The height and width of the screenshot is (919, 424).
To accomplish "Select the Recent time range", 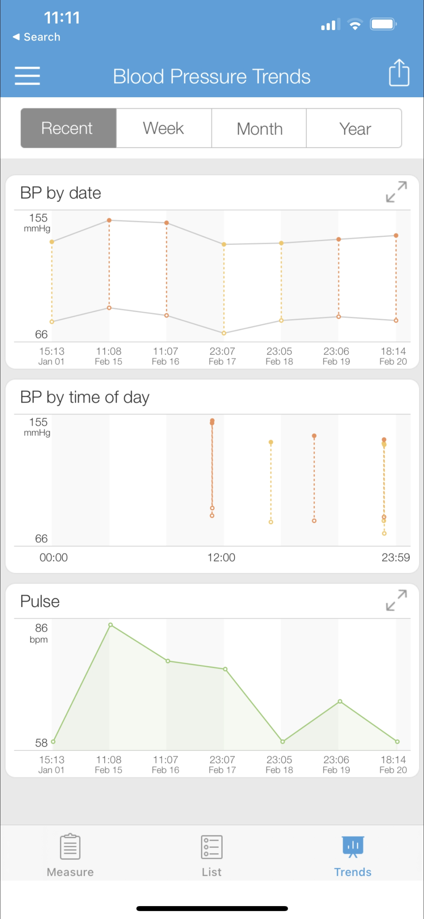I will pyautogui.click(x=68, y=128).
